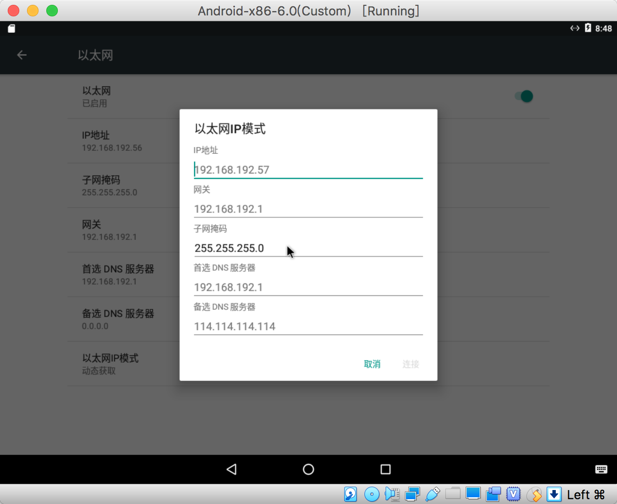Edit the backup DNS 114.114.114.114 field
The width and height of the screenshot is (617, 504).
coord(308,326)
